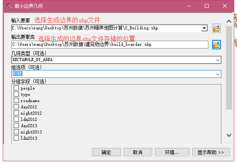Expand the RECTANGLE_BY_AREA geometry type dropdown
The height and width of the screenshot is (164, 237).
coord(218,60)
